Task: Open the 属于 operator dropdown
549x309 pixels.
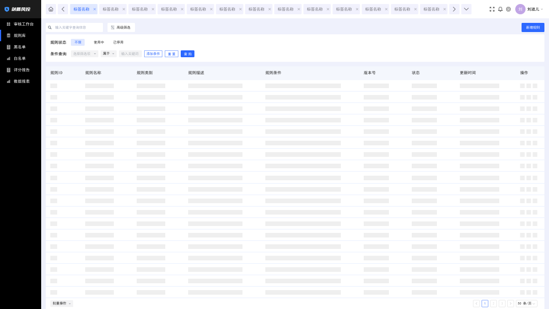Action: click(x=108, y=54)
